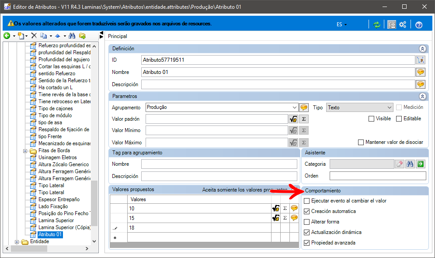Image resolution: width=435 pixels, height=258 pixels.
Task: Open the ES language dropdown
Action: (x=341, y=24)
